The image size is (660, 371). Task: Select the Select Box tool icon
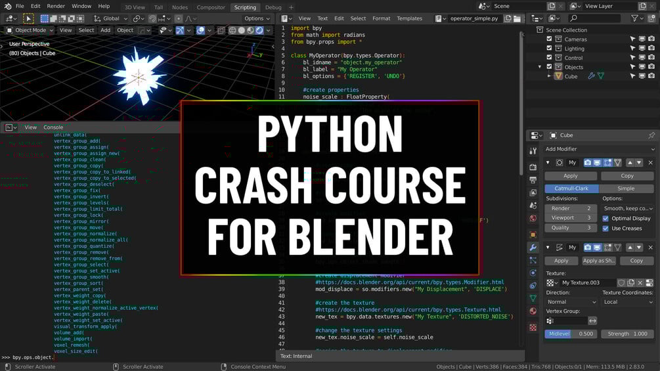click(x=44, y=18)
